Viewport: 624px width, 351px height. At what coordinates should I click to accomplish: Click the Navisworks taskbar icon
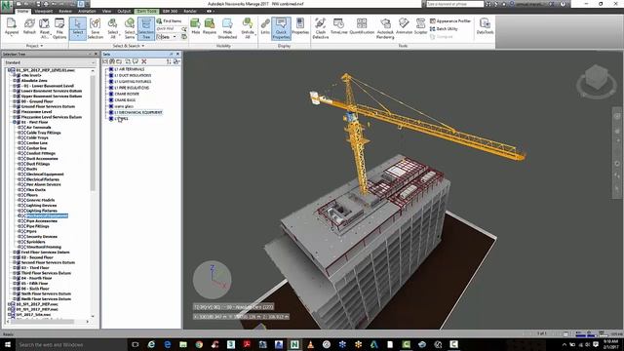294,344
